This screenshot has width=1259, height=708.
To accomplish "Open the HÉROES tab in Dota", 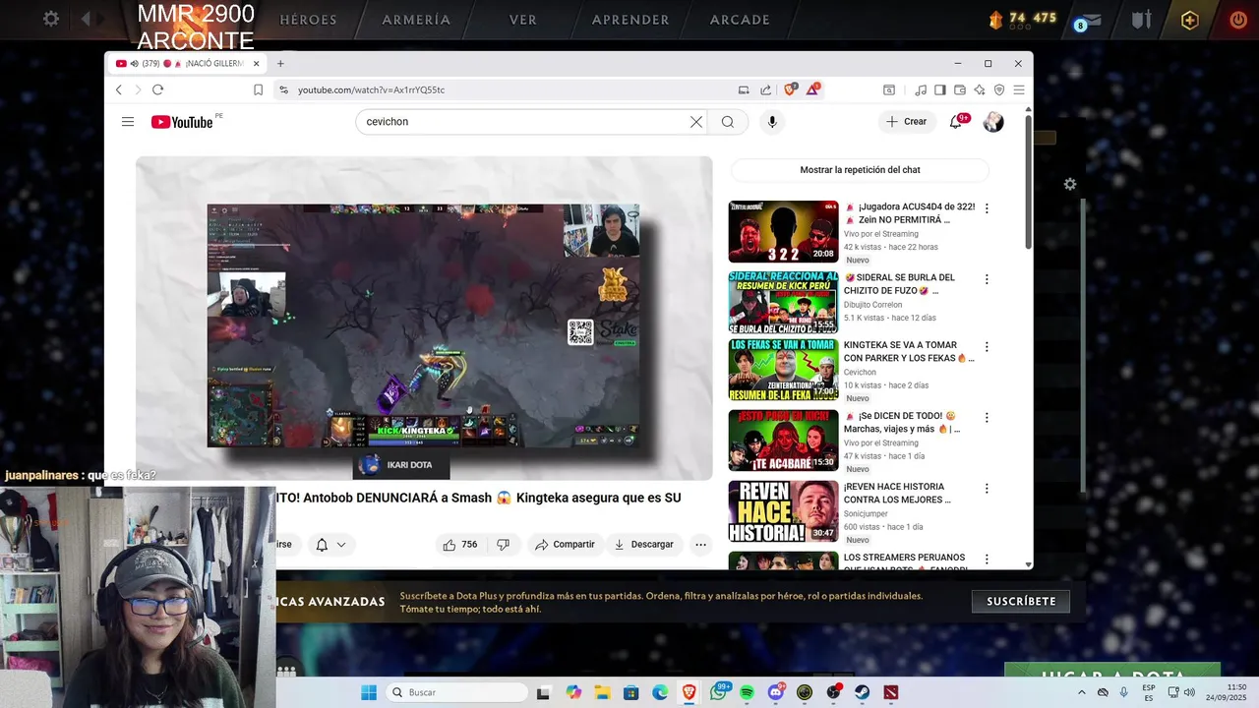I will tap(308, 20).
